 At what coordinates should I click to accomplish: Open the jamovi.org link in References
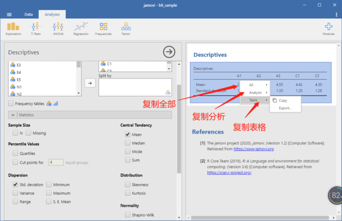tap(254, 149)
